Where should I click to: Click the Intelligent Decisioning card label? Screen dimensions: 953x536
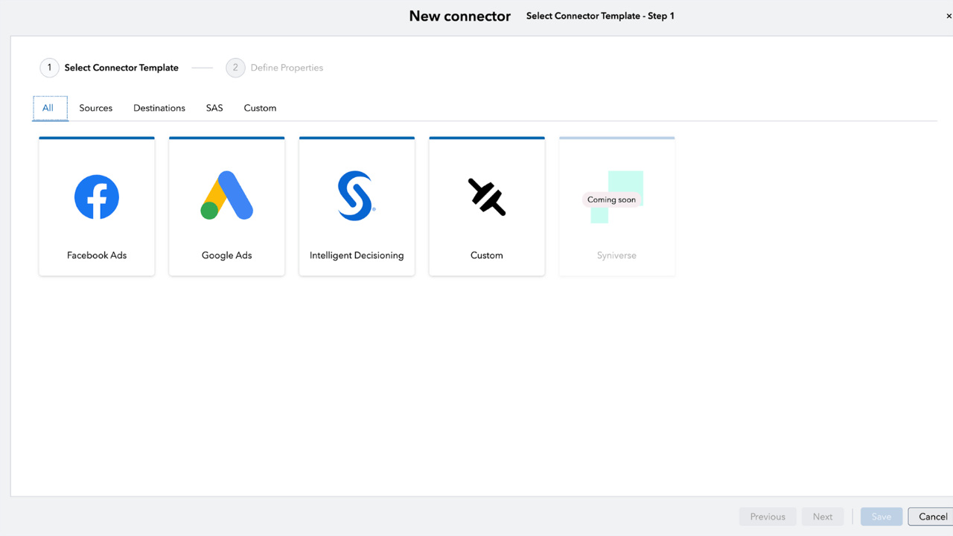click(x=357, y=255)
